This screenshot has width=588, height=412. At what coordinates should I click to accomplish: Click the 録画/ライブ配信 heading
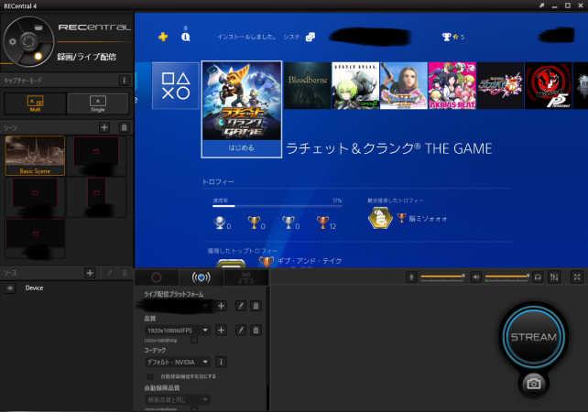click(87, 57)
